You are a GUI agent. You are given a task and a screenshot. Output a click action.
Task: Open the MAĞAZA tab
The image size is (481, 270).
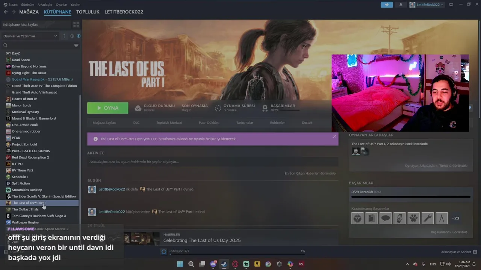(x=29, y=12)
